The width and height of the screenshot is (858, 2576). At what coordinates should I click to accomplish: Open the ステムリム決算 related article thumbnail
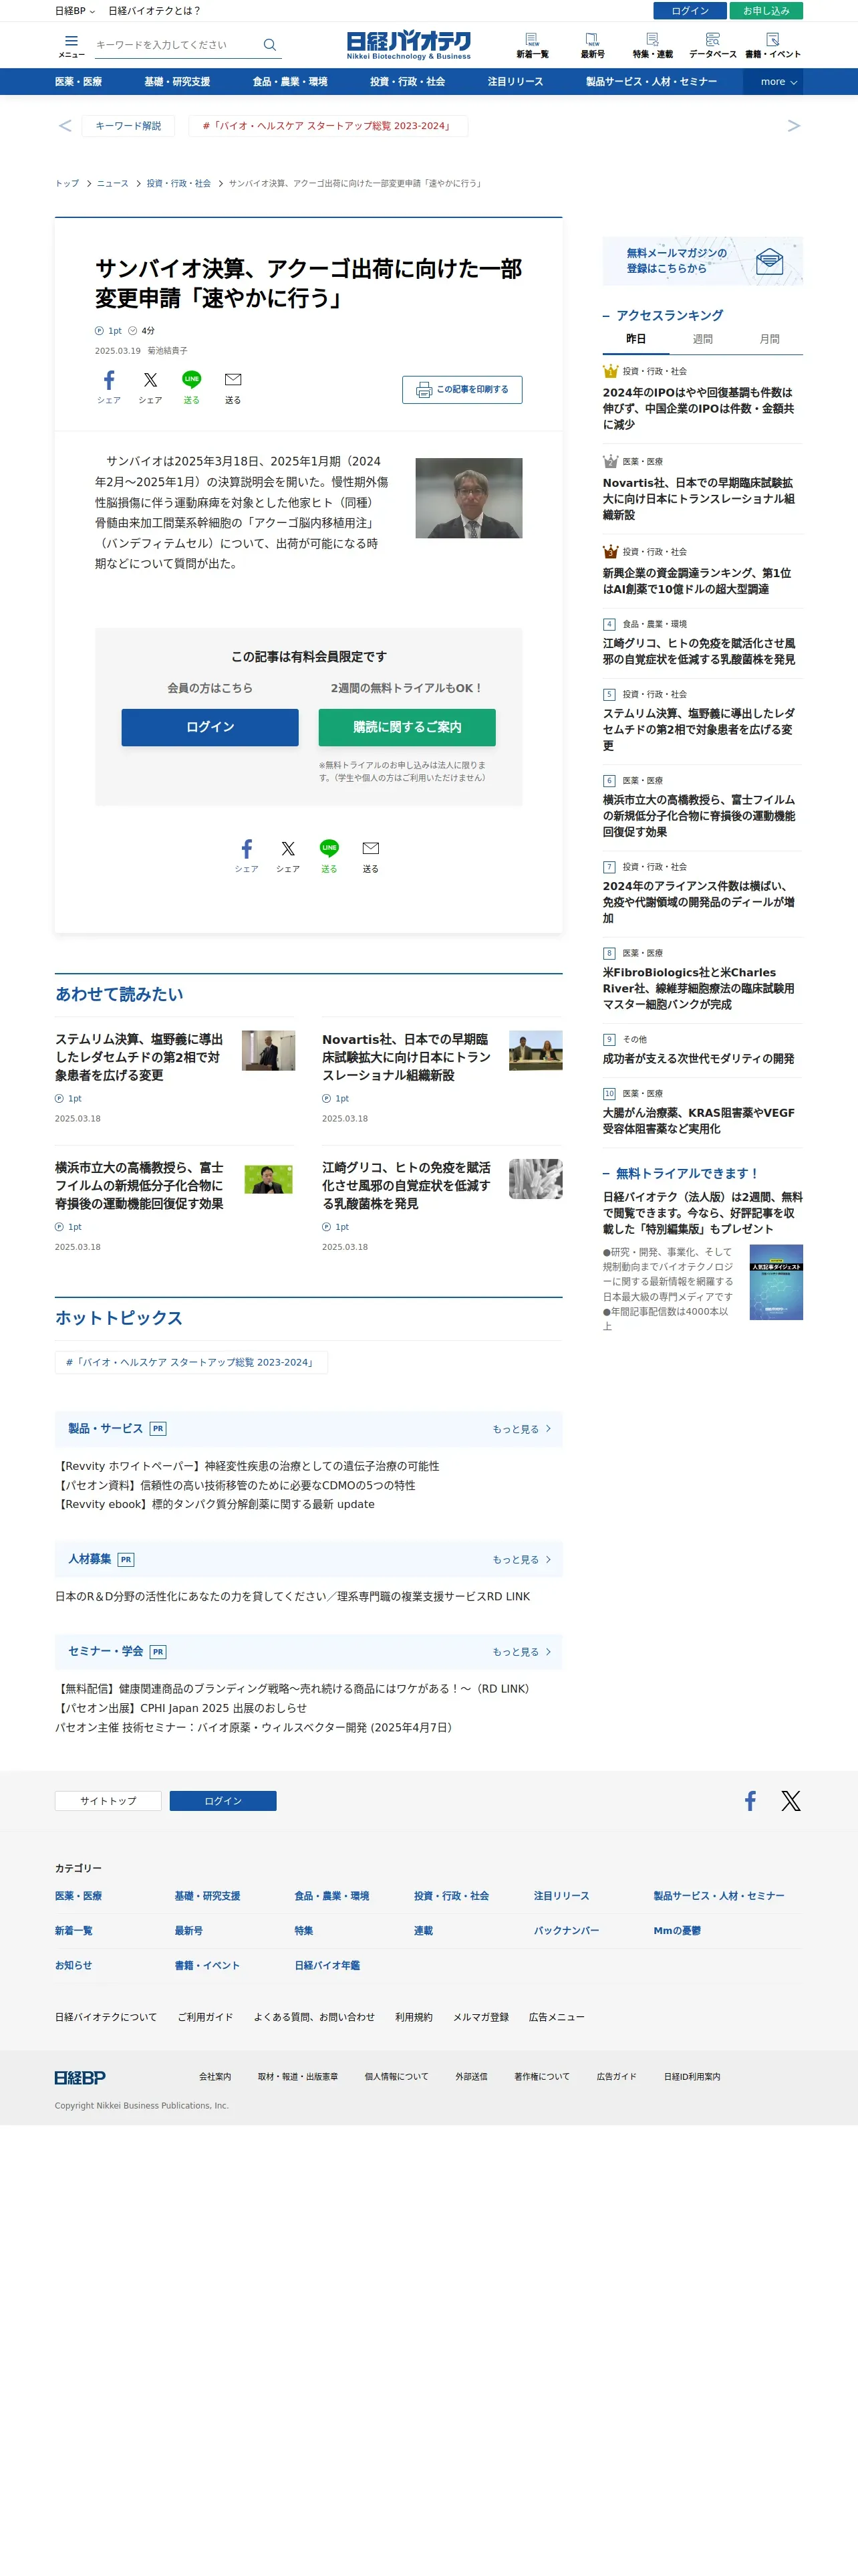[x=269, y=1050]
